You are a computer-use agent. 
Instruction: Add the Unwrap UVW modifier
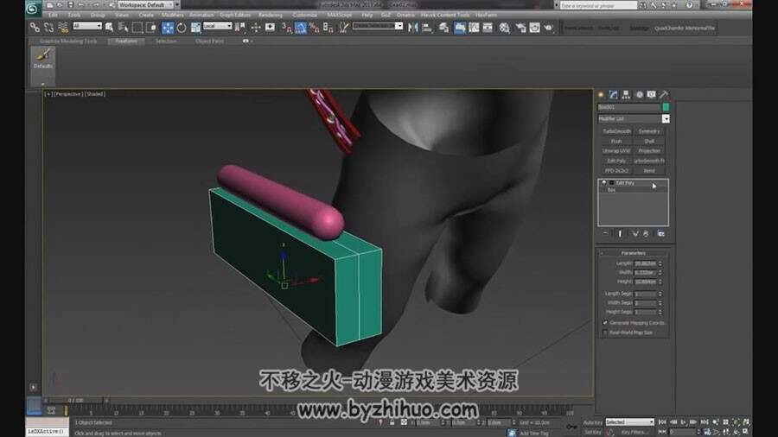tap(616, 151)
